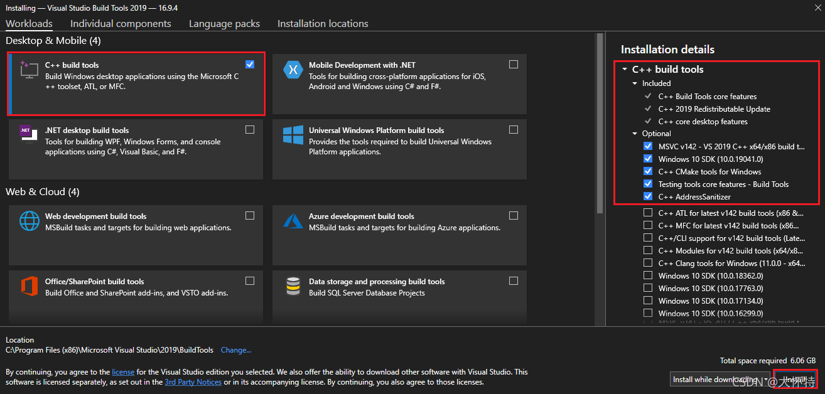Image resolution: width=825 pixels, height=394 pixels.
Task: Check the Web development build tools checkbox
Action: click(x=251, y=216)
